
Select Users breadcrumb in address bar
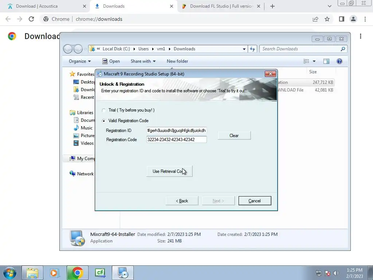click(x=144, y=49)
